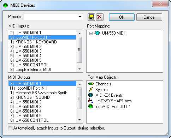Click the Channels label in Port Map Objects
The height and width of the screenshot is (138, 171).
pos(103,84)
